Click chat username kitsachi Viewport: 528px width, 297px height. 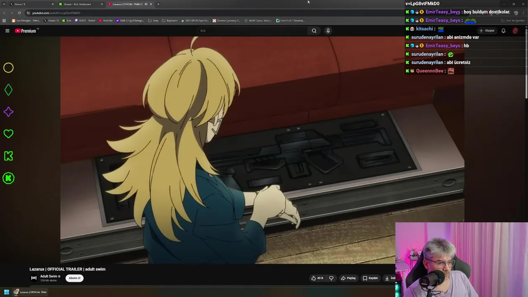click(424, 29)
